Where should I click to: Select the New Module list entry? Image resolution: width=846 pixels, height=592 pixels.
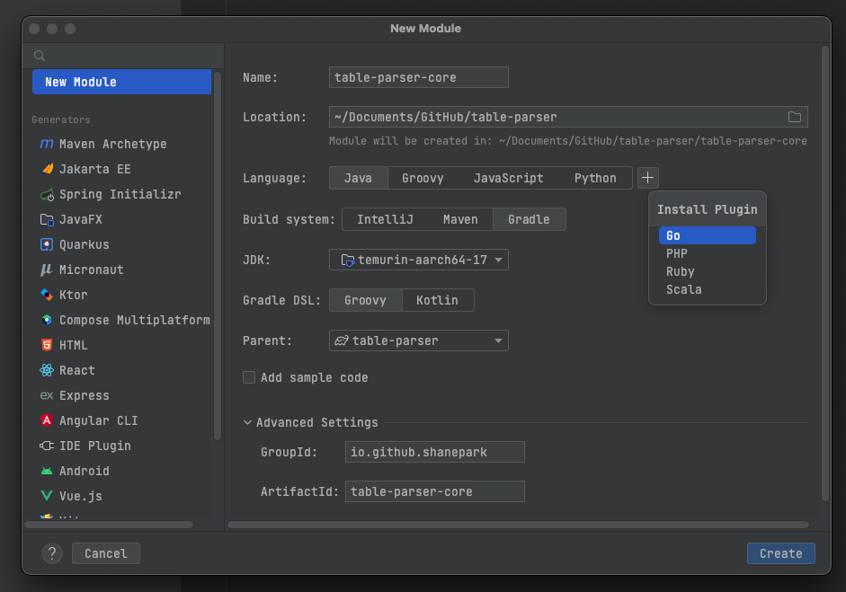click(x=122, y=82)
